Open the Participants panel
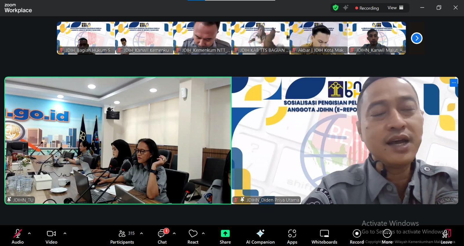The width and height of the screenshot is (464, 246). click(x=122, y=236)
